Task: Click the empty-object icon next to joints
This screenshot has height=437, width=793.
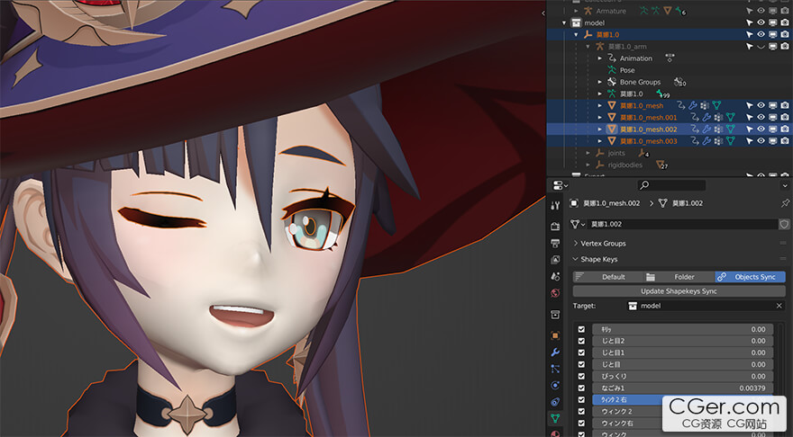Action: tap(600, 153)
